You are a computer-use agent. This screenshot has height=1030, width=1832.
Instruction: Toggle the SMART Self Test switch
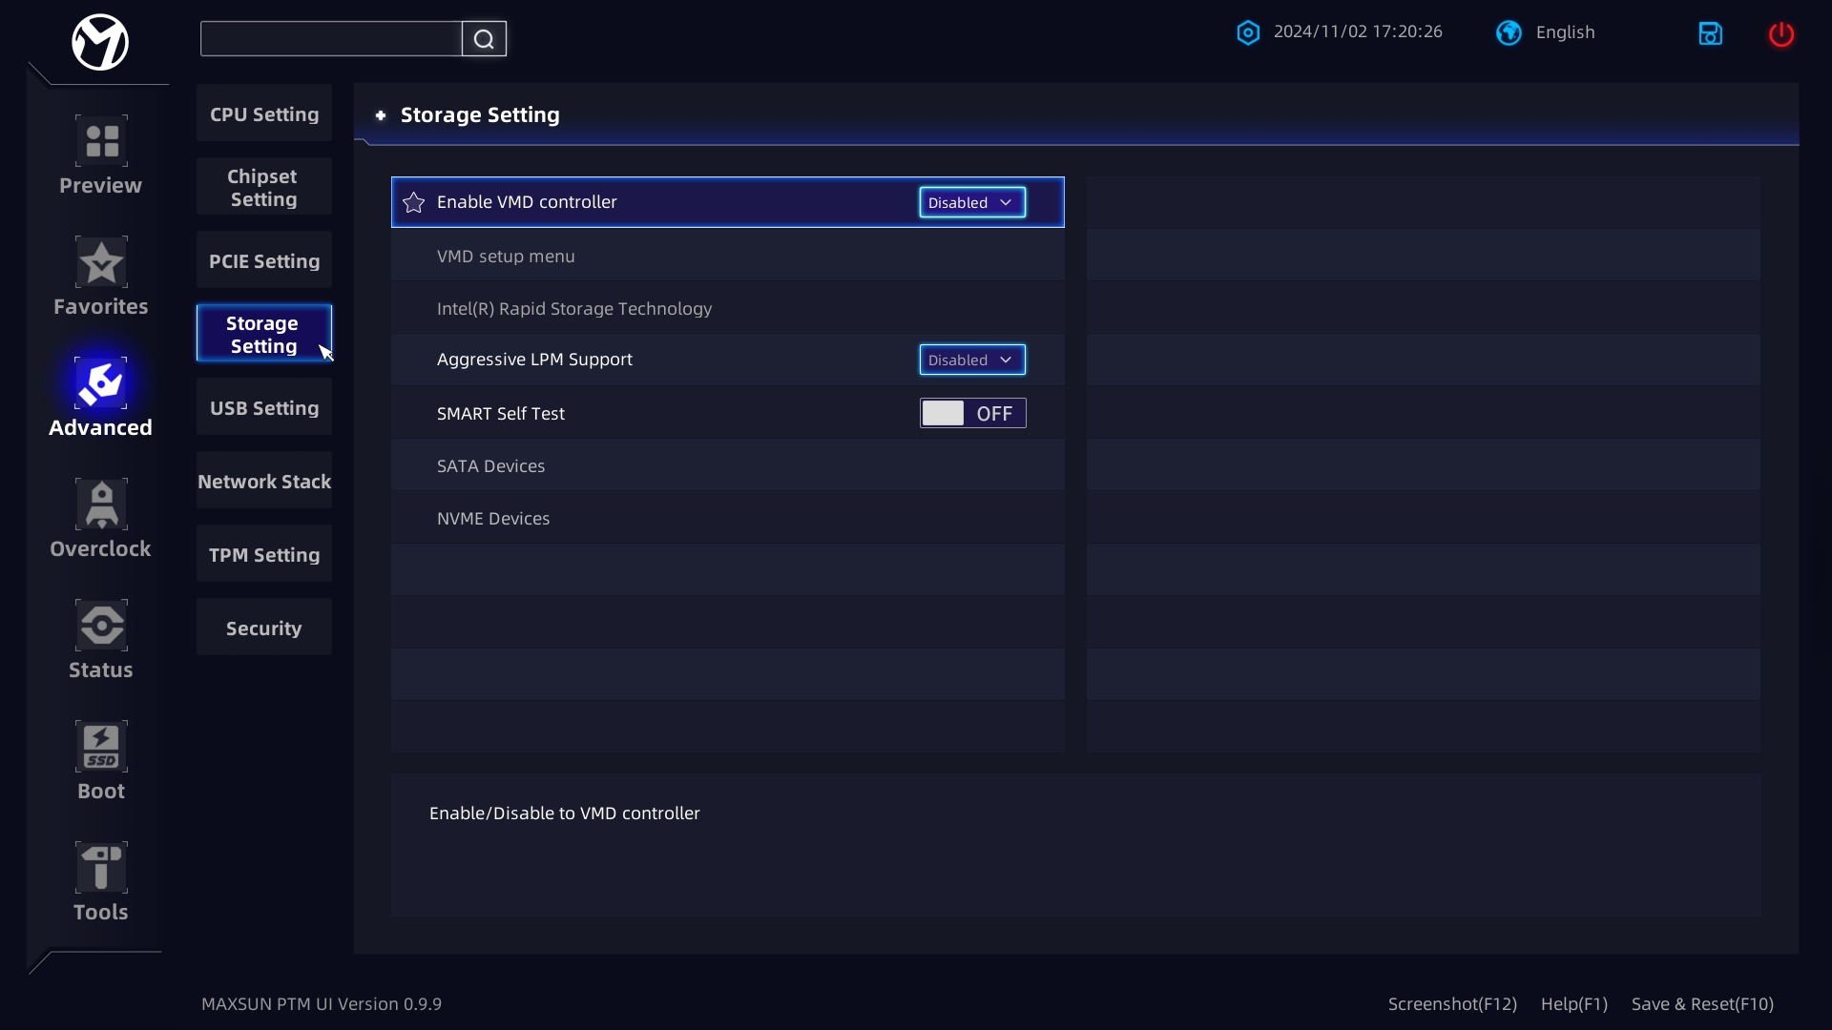pos(972,413)
